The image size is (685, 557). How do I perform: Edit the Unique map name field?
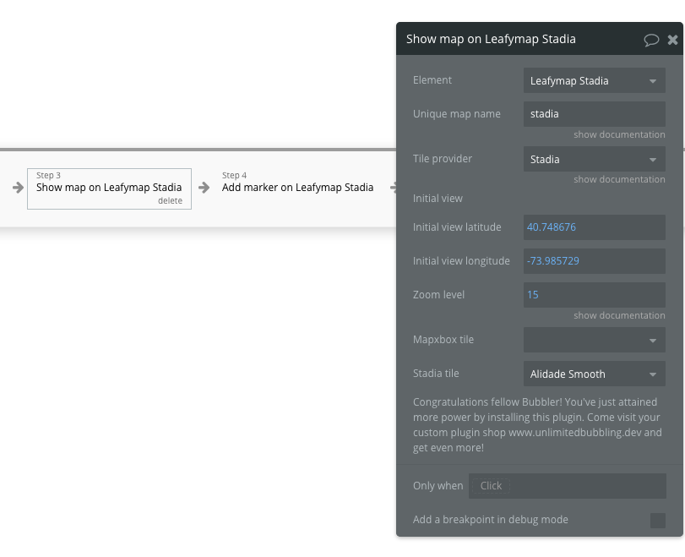pos(594,114)
